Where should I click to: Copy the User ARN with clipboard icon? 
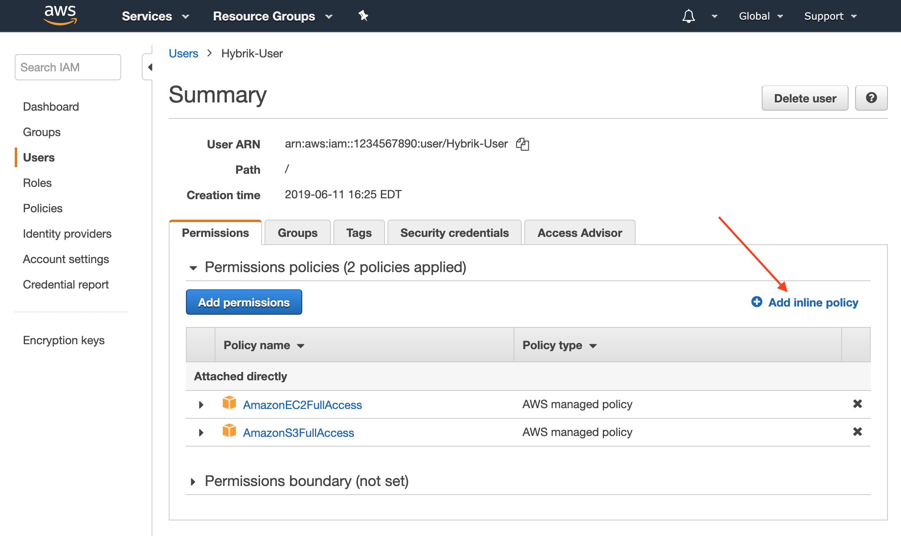click(523, 144)
